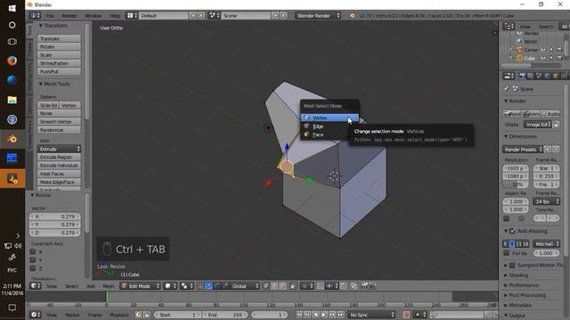
Task: Jump to the first frame icon
Action: coord(299,315)
